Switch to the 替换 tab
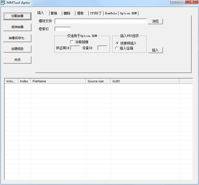 pyautogui.click(x=56, y=13)
